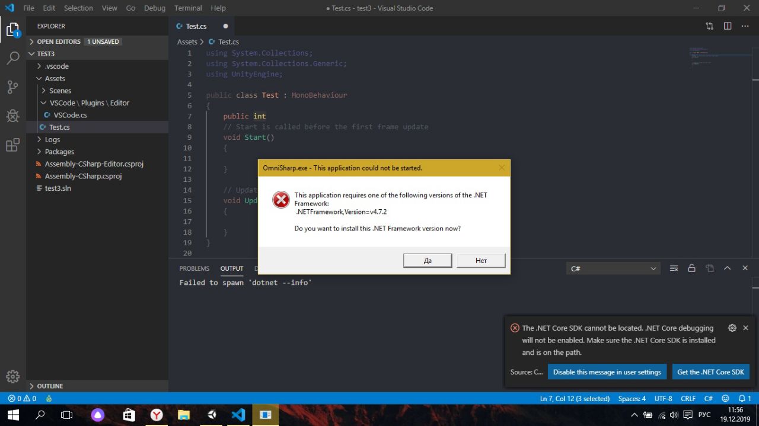This screenshot has width=759, height=426.
Task: Open VSCode.cs in the explorer tree
Action: [97, 115]
